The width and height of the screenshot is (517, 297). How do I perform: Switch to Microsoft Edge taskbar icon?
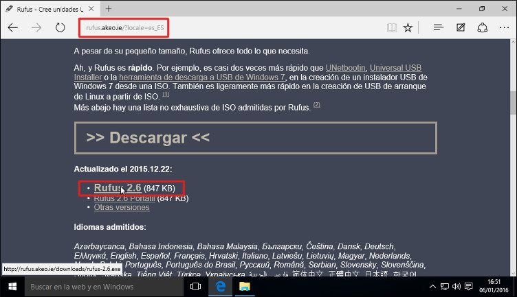pyautogui.click(x=221, y=287)
